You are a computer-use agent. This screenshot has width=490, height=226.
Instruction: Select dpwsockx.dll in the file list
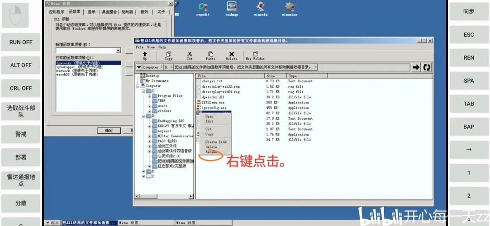click(x=213, y=97)
